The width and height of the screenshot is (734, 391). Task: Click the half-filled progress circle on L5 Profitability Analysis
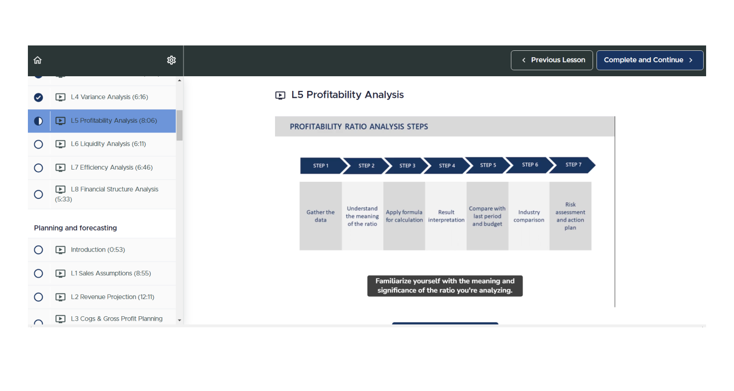pos(38,120)
